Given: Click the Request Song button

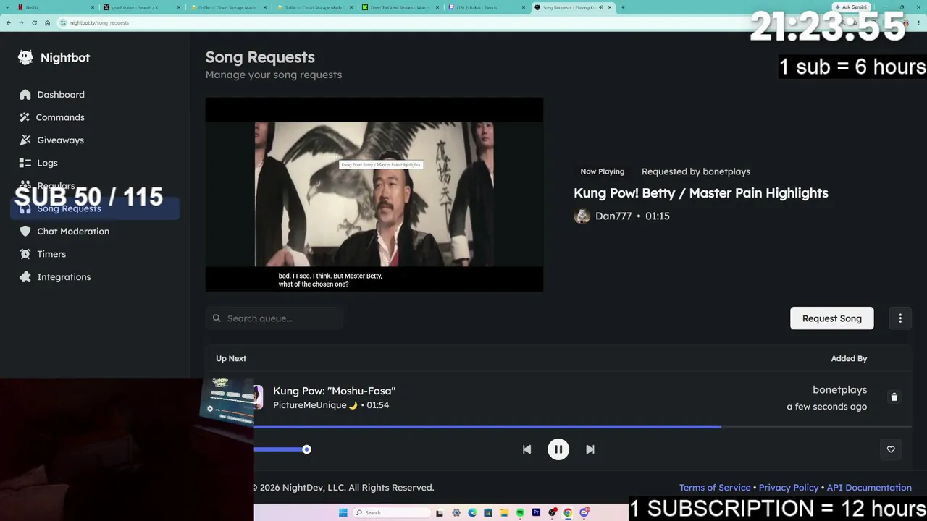Looking at the screenshot, I should click(x=832, y=318).
